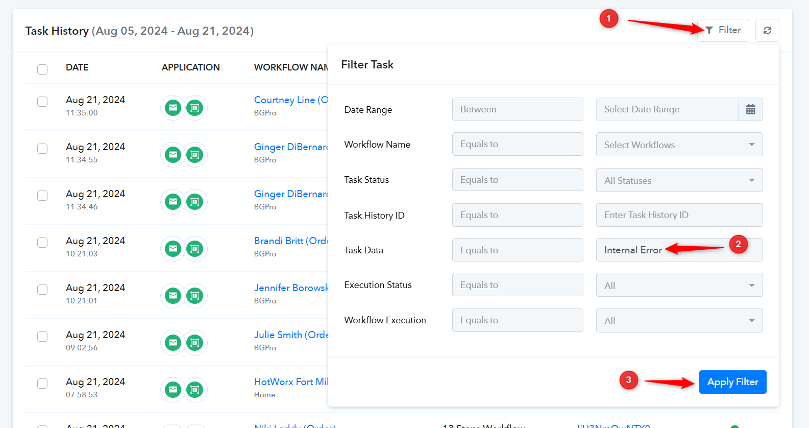Click the Task Data filter label
809x428 pixels.
(363, 250)
